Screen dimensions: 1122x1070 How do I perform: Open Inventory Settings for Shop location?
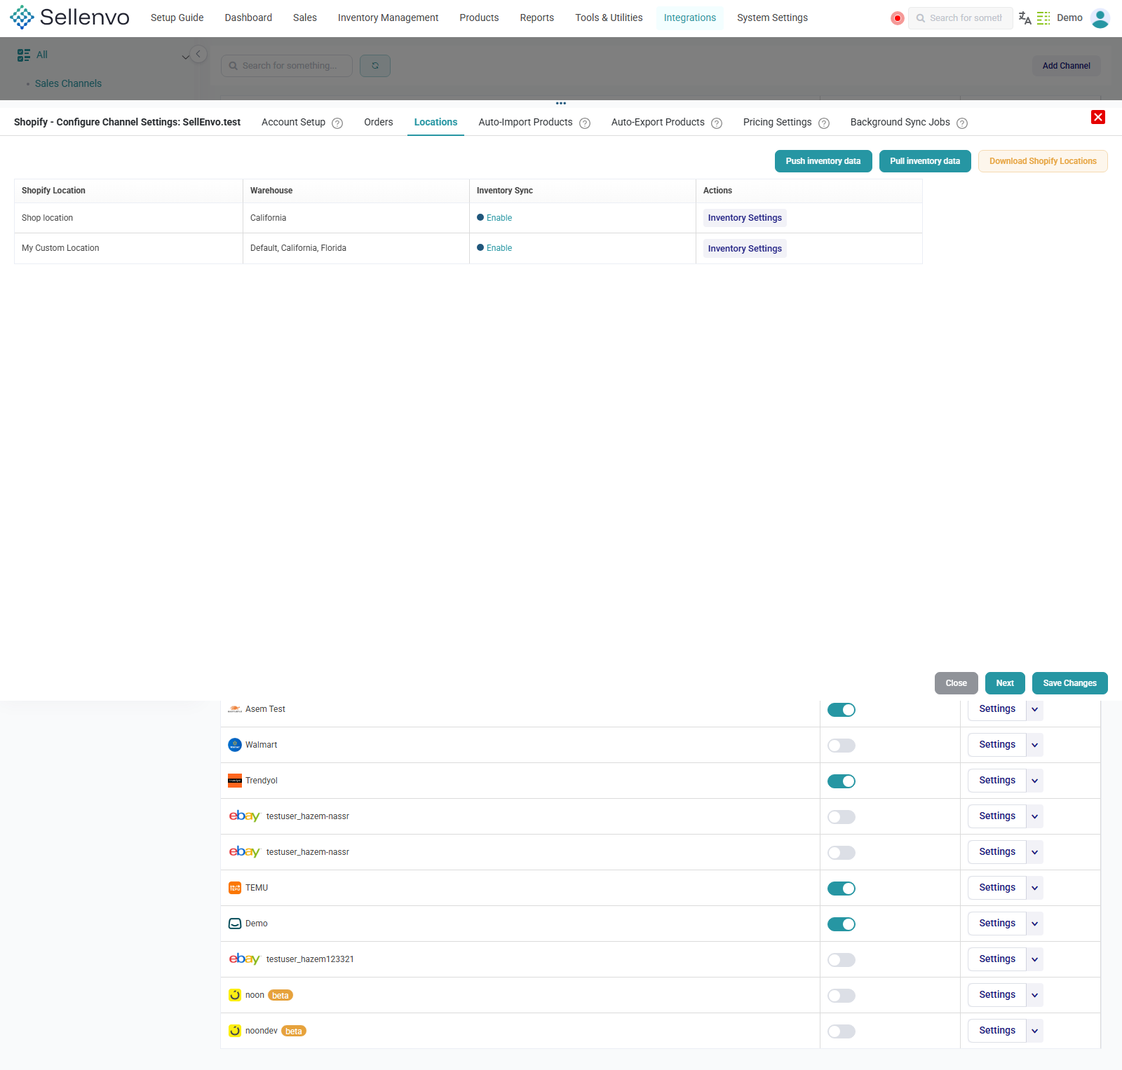pos(745,218)
